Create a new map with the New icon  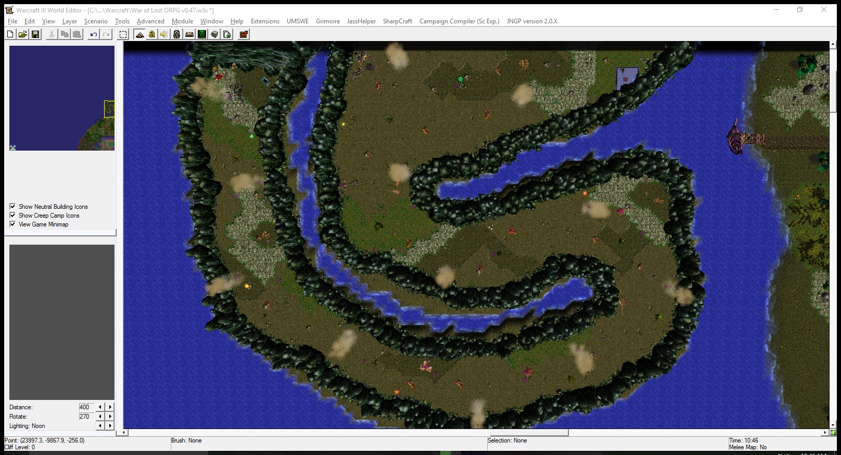[x=10, y=34]
